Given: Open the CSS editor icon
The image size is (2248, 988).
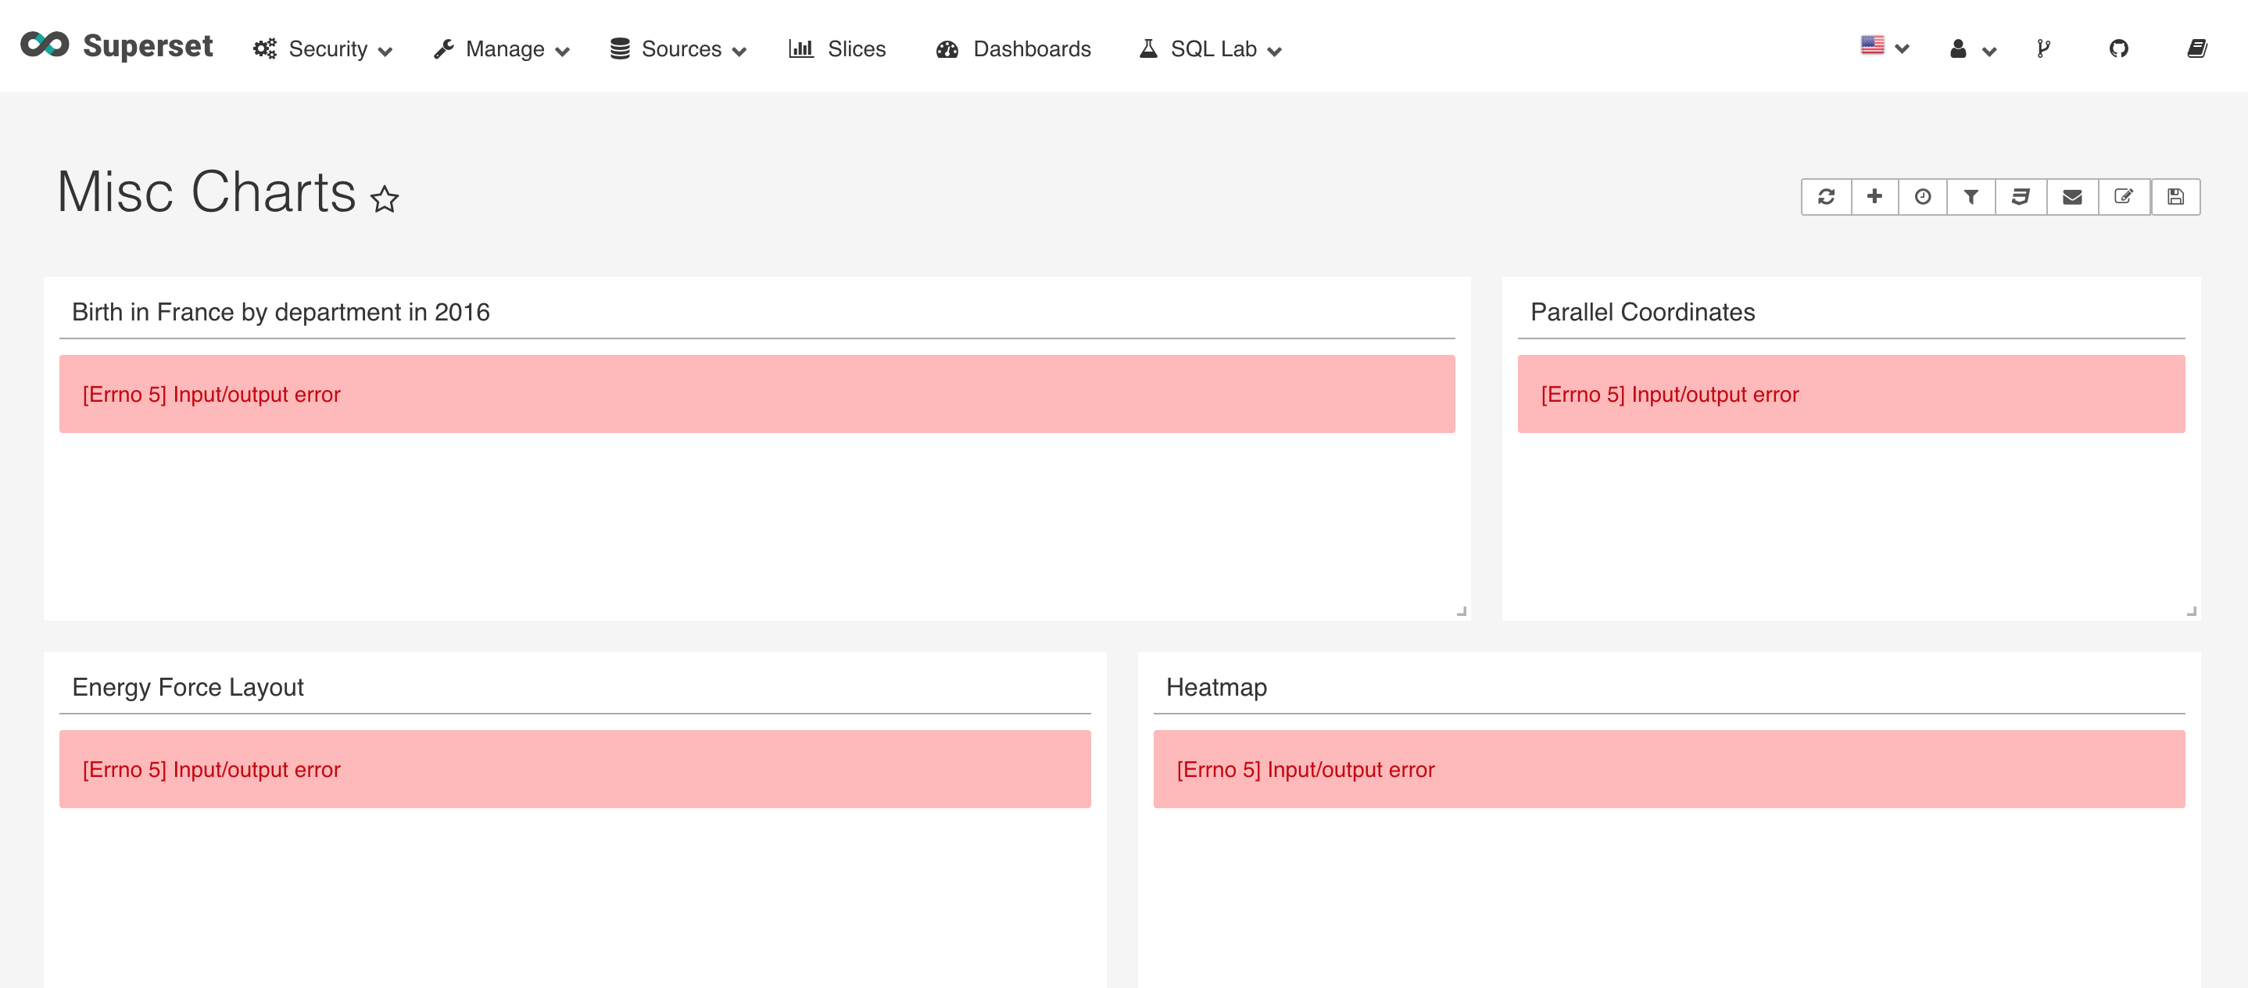Looking at the screenshot, I should point(2021,197).
